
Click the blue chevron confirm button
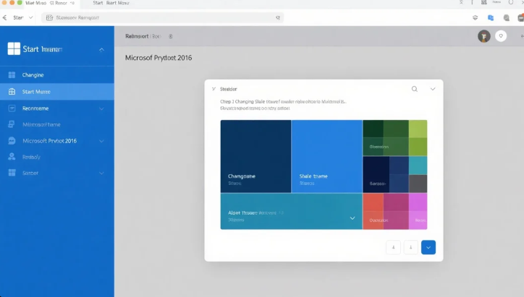click(428, 247)
